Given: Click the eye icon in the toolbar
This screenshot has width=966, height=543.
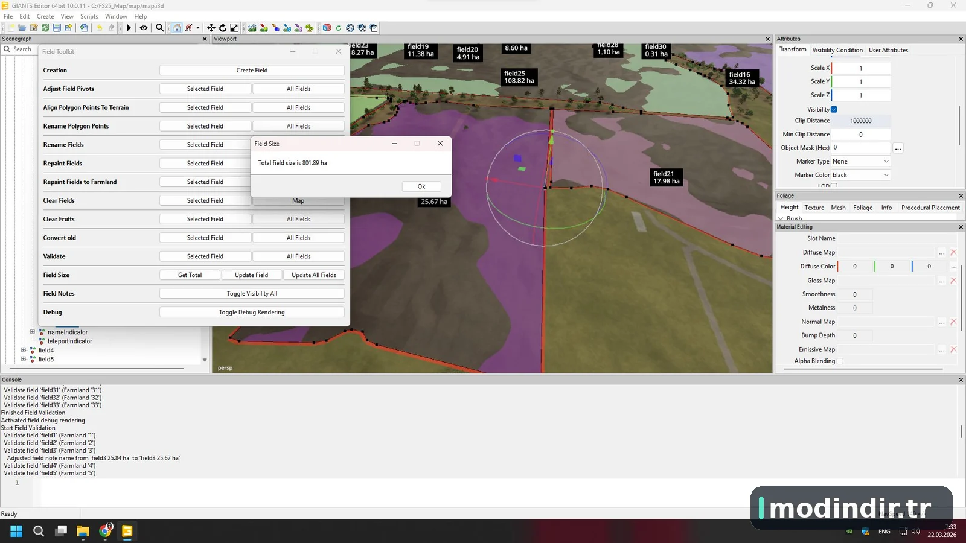Looking at the screenshot, I should coord(144,28).
